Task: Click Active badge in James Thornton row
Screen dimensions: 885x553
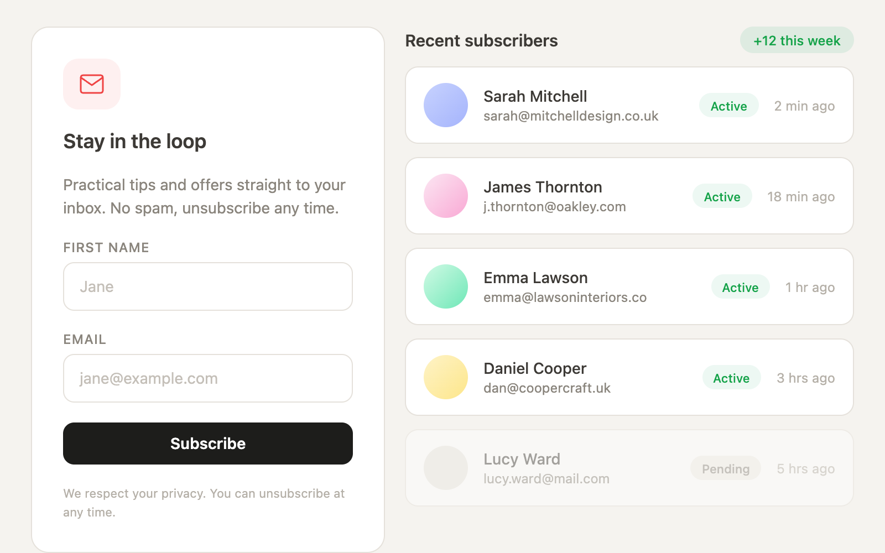Action: pyautogui.click(x=722, y=196)
